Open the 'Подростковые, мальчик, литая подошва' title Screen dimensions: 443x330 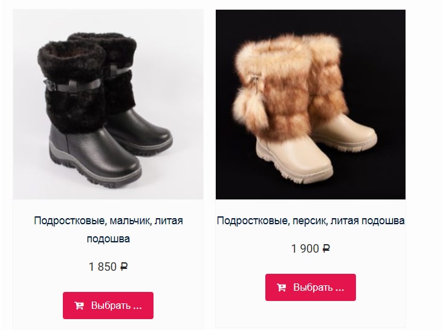click(108, 230)
